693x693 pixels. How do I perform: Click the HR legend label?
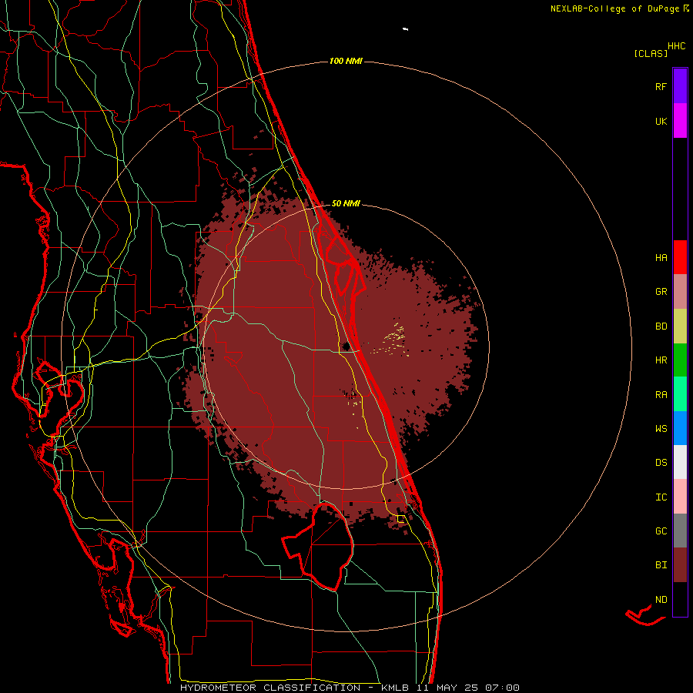click(661, 360)
